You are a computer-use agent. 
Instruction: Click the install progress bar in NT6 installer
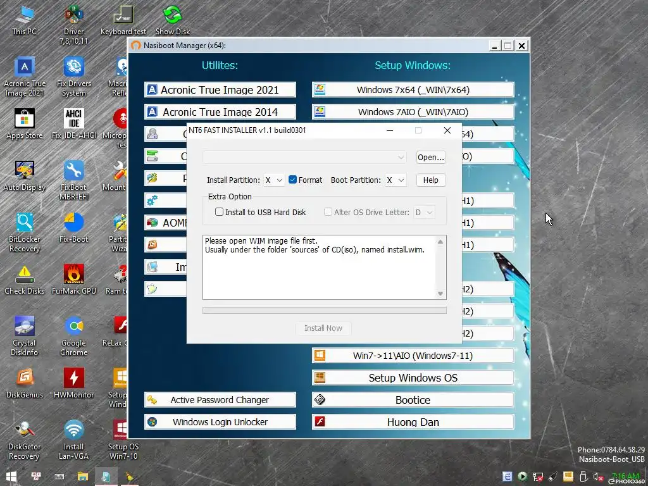tap(325, 310)
